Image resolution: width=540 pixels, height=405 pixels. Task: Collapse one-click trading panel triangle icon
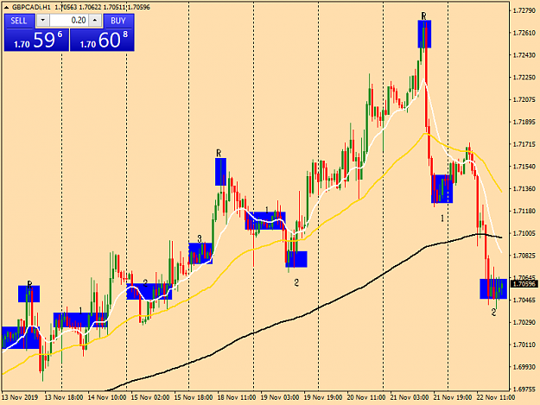point(6,7)
